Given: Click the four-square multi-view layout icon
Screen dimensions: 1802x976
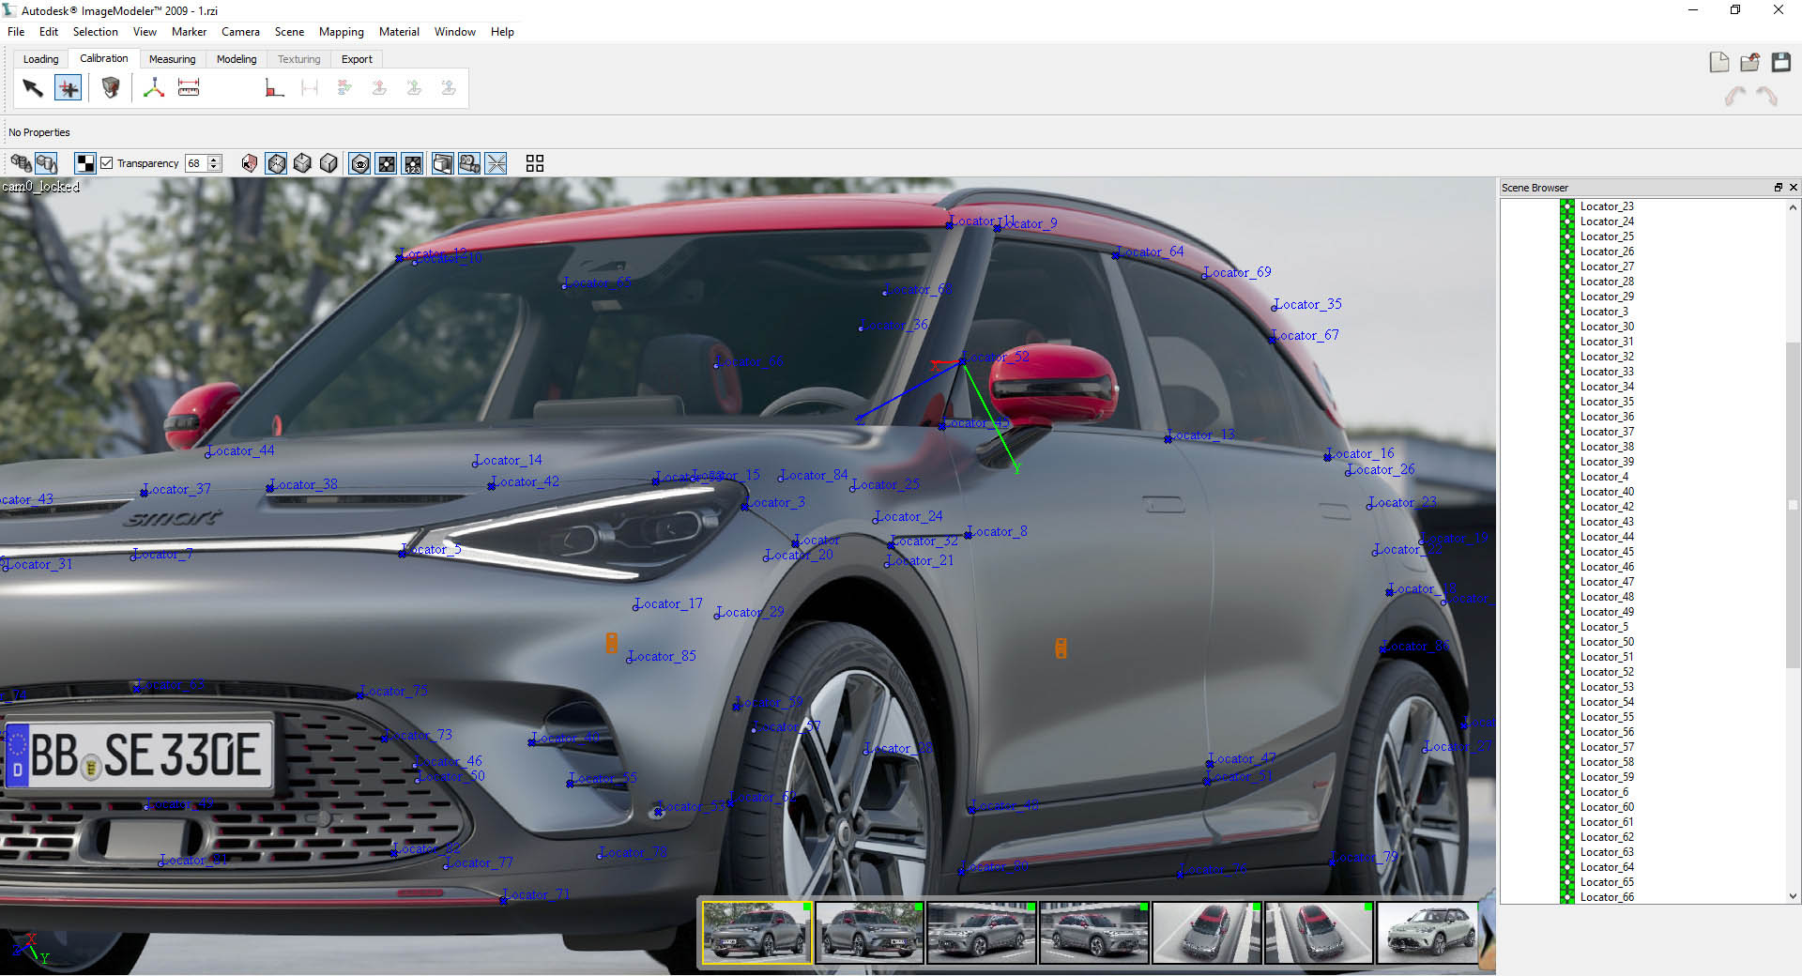Looking at the screenshot, I should click(535, 163).
